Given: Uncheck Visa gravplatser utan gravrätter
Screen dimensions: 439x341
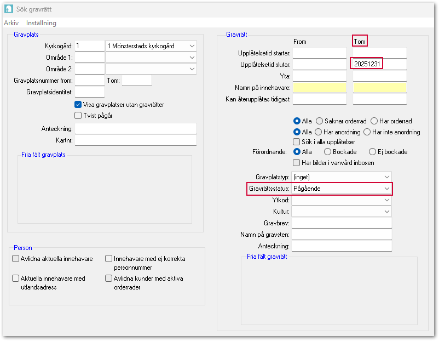Looking at the screenshot, I should coord(78,105).
